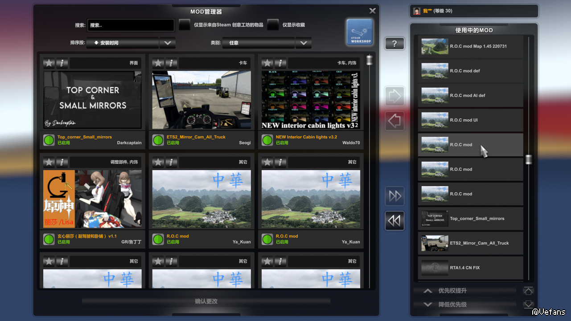Toggle the 仅显示收藏 checkbox
The width and height of the screenshot is (571, 321).
coord(273,25)
